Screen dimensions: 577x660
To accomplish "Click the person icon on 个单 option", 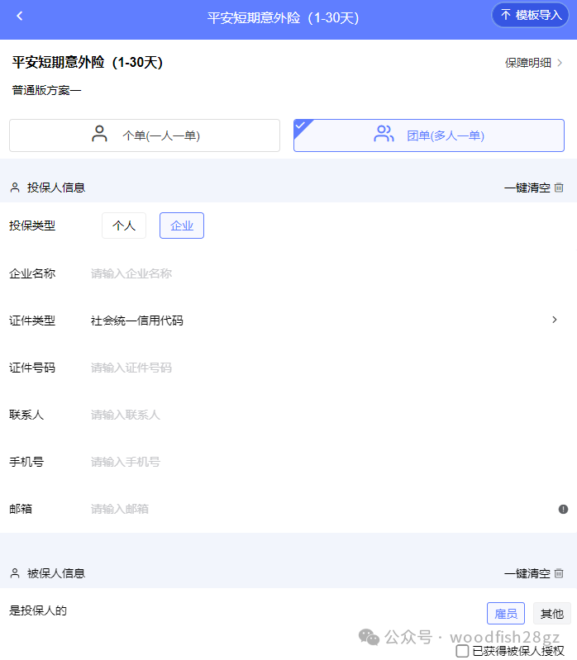I will pyautogui.click(x=99, y=135).
